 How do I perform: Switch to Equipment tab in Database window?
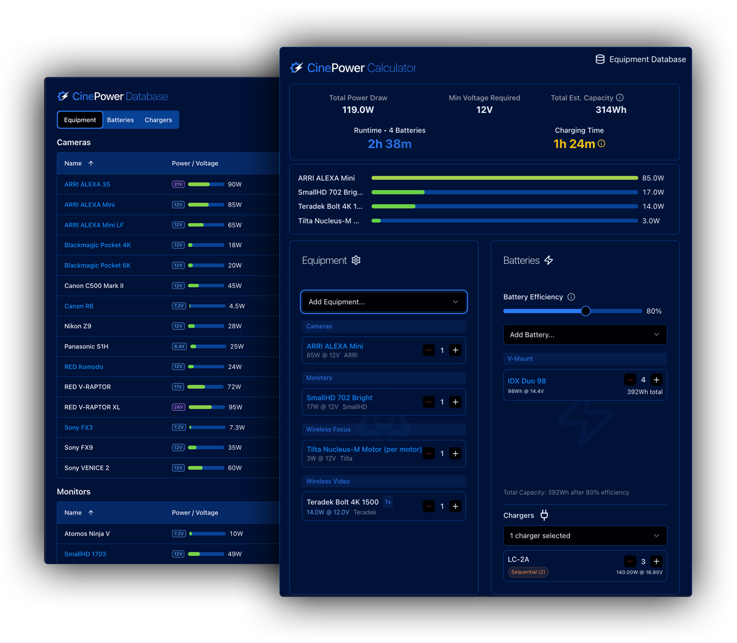coord(80,120)
